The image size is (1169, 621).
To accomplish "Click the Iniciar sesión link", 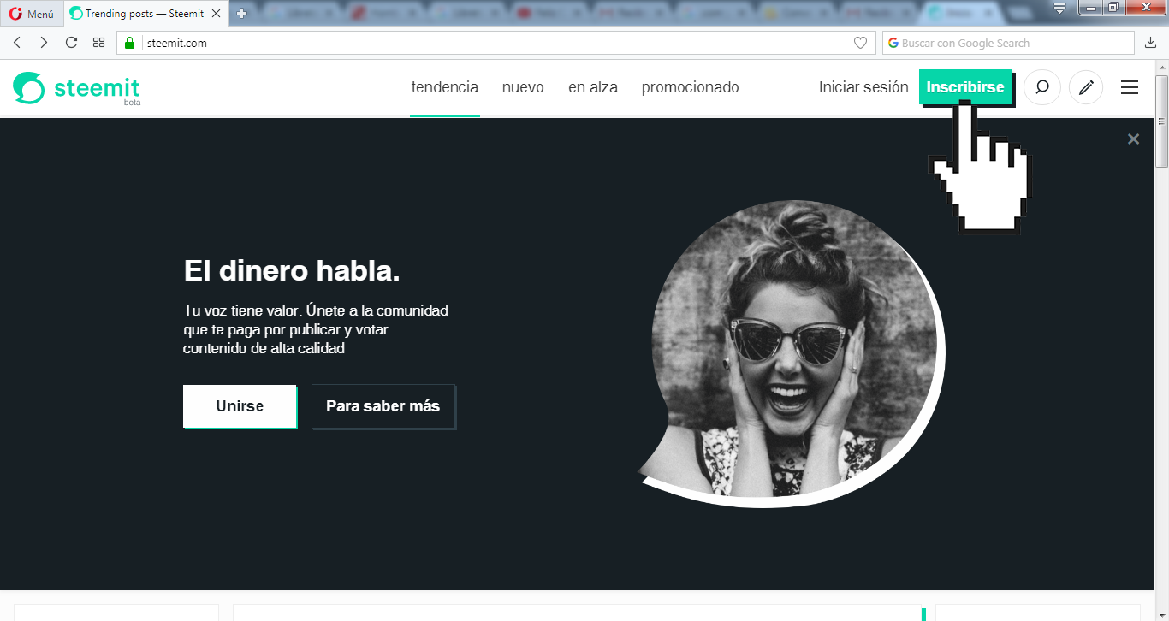I will click(x=863, y=87).
